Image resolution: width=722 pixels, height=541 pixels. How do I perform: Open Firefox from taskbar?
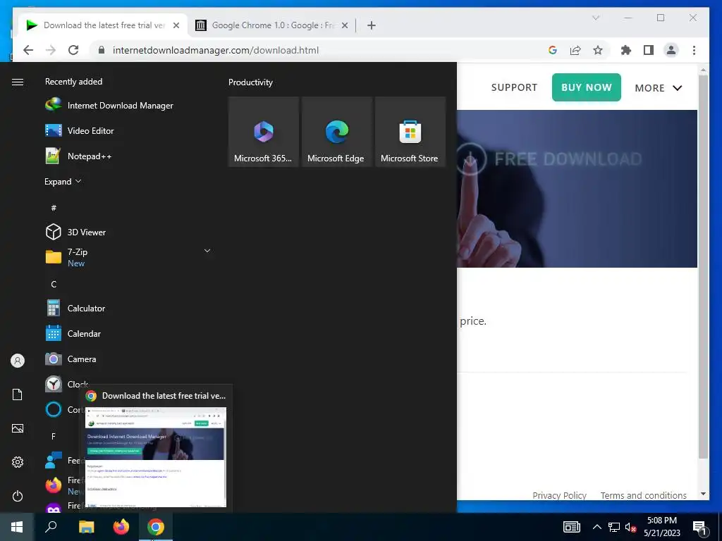[121, 527]
